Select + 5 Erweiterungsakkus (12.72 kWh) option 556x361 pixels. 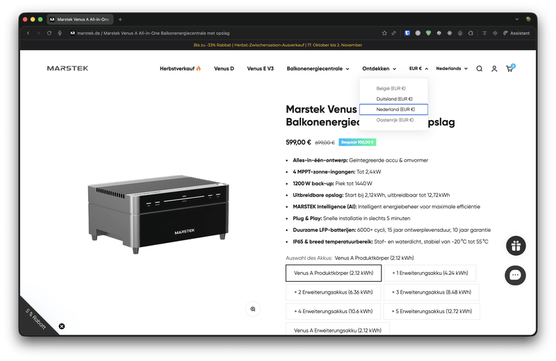(432, 311)
